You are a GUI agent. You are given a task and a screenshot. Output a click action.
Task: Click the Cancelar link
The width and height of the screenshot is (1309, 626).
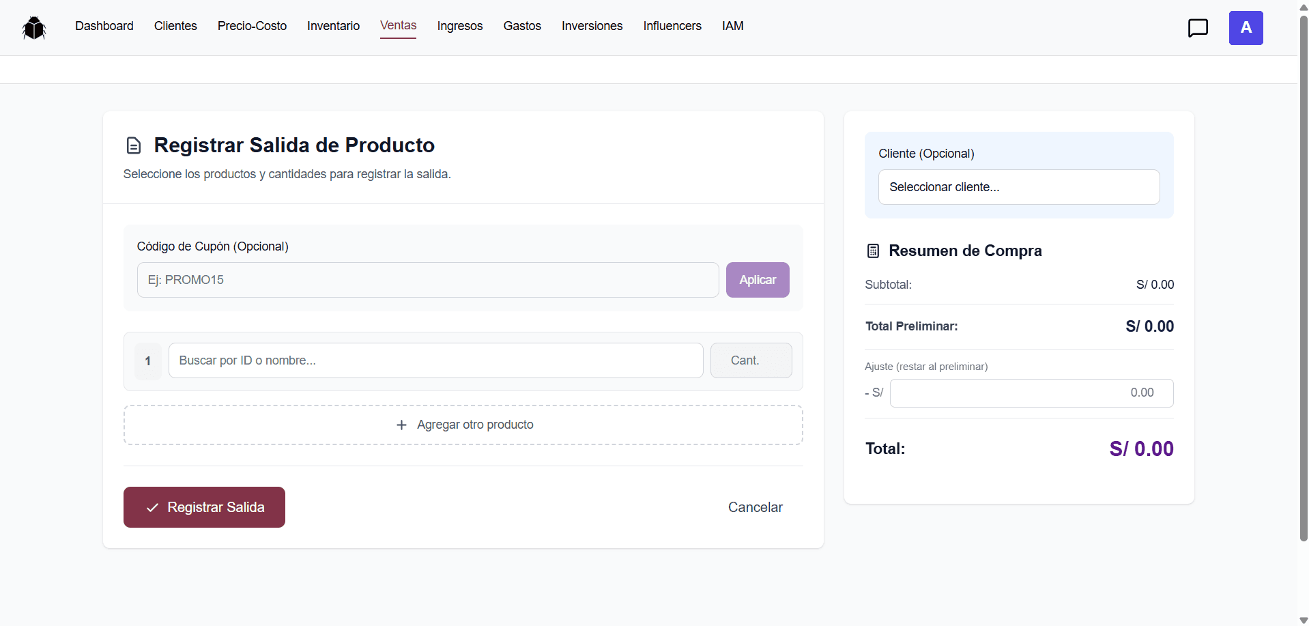[x=755, y=507]
